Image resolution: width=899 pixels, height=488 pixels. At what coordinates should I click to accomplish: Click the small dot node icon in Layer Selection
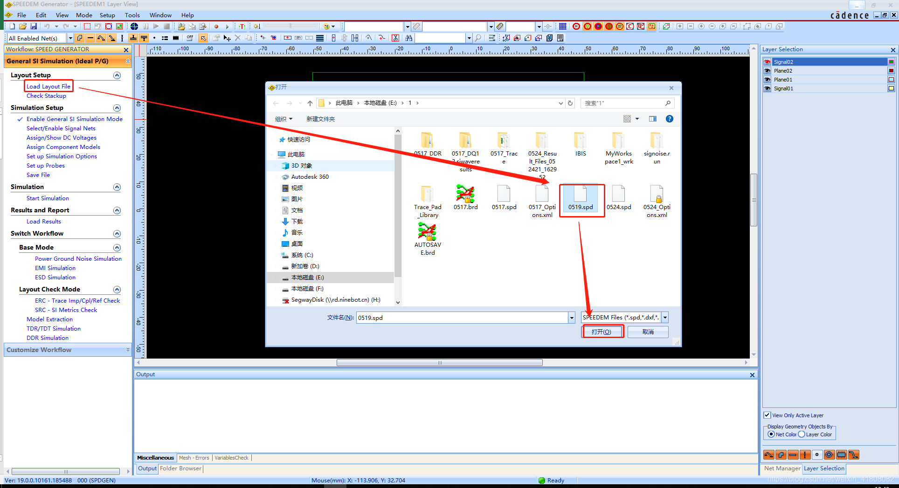coord(817,455)
